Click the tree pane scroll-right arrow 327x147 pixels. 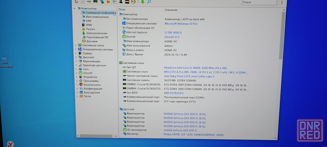click(116, 136)
